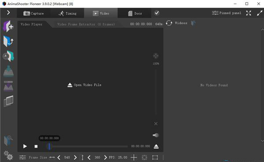Click the horizontal width arrows icon
Screen dimensions: 264x162
coord(52,157)
